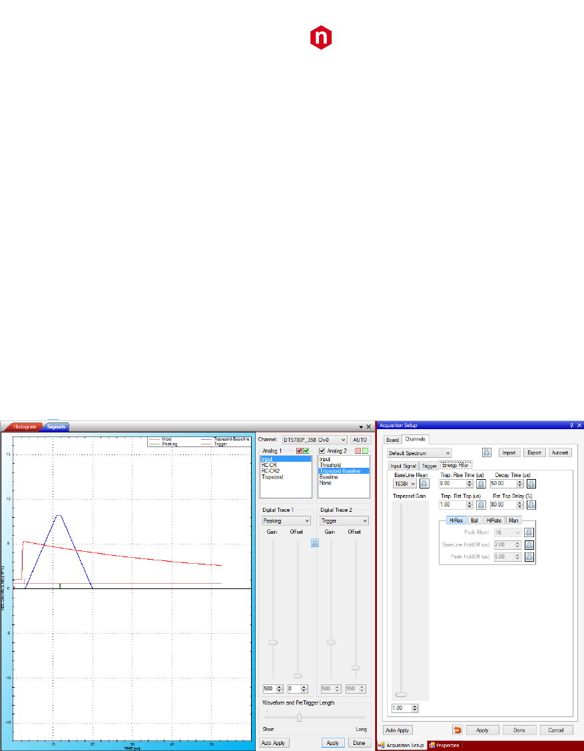
Task: Click the AUTO button
Action: coord(360,440)
